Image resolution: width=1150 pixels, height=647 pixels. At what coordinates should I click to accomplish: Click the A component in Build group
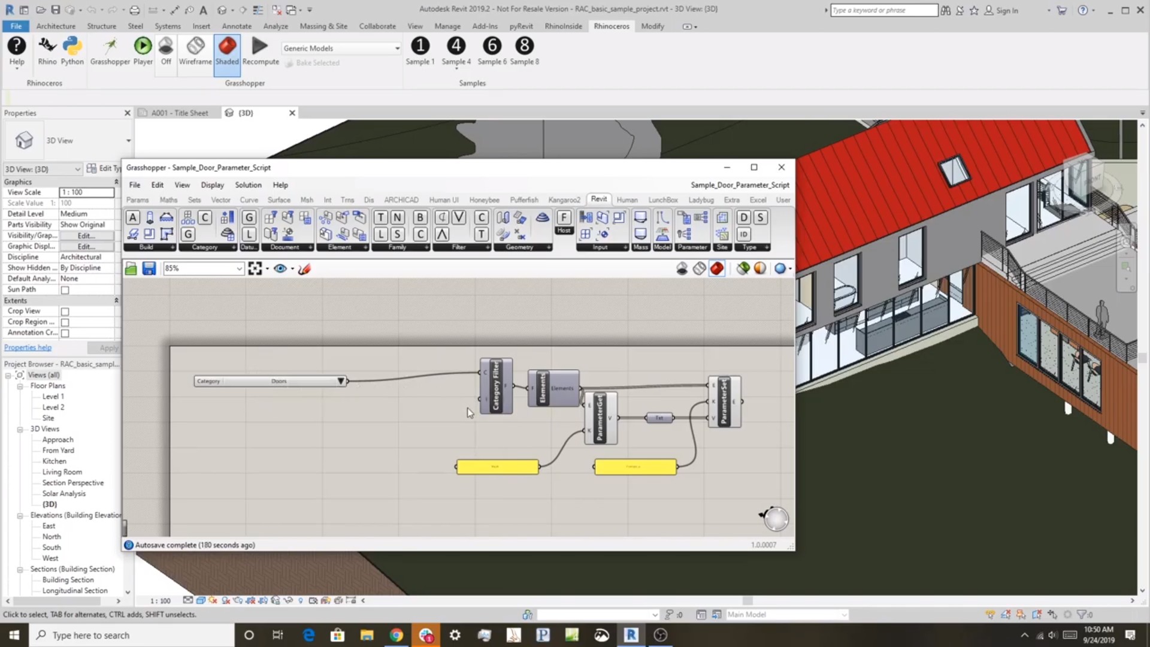coord(133,217)
